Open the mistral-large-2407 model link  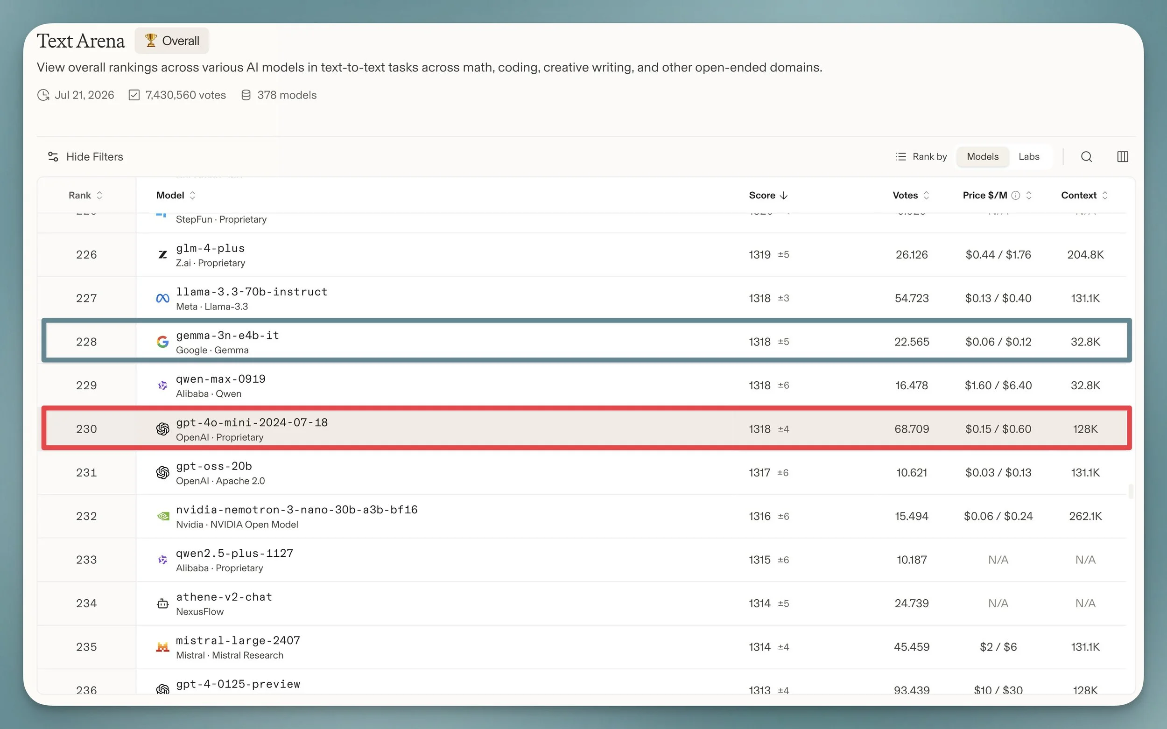(238, 641)
